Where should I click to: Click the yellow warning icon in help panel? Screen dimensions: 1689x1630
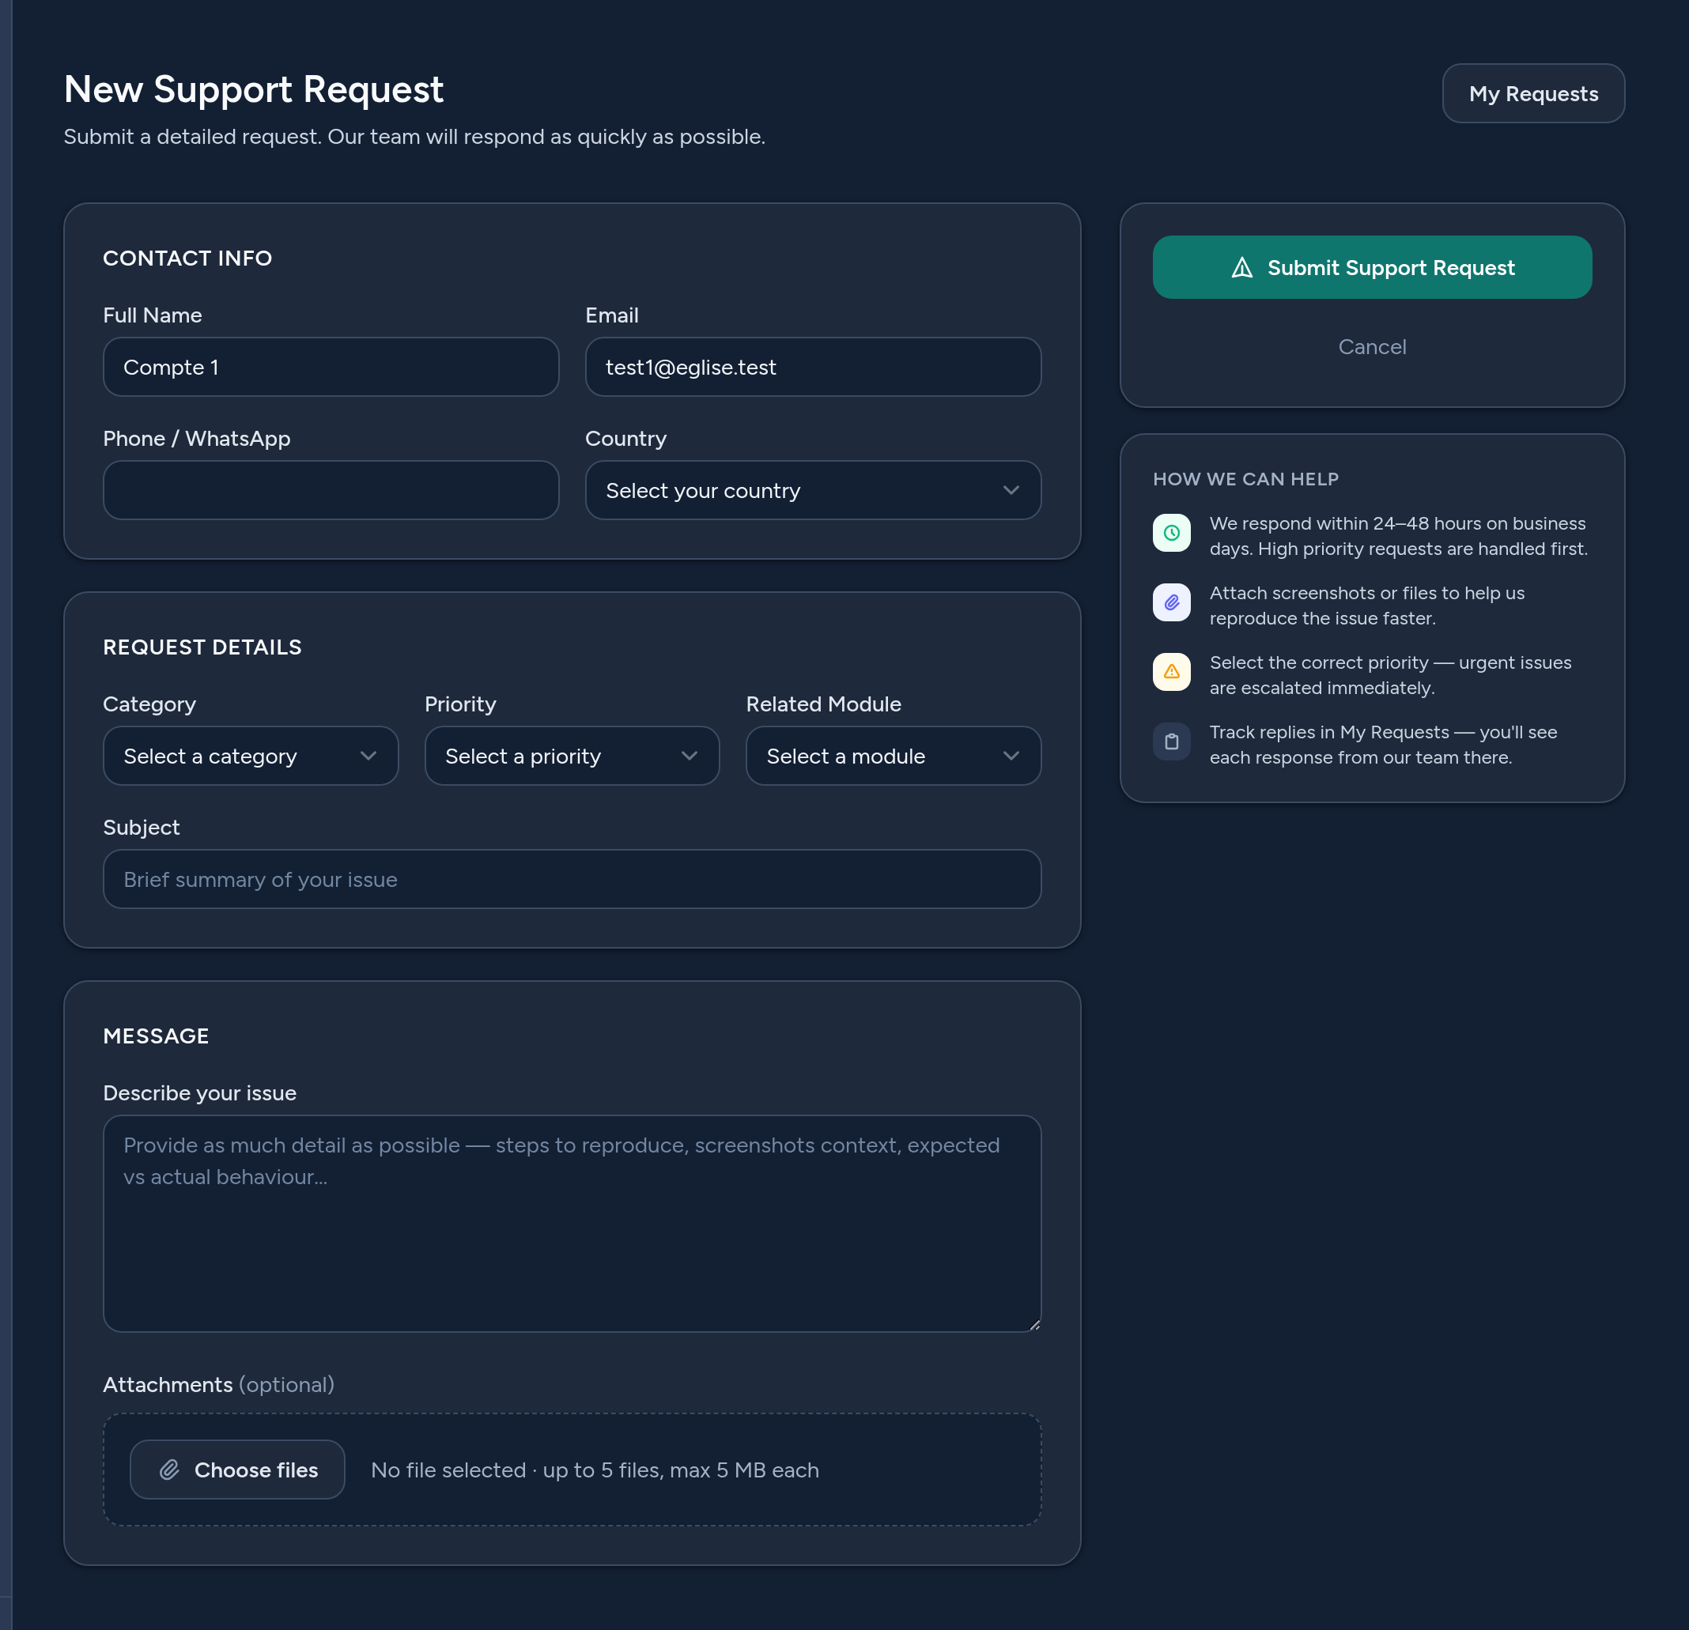pyautogui.click(x=1171, y=672)
